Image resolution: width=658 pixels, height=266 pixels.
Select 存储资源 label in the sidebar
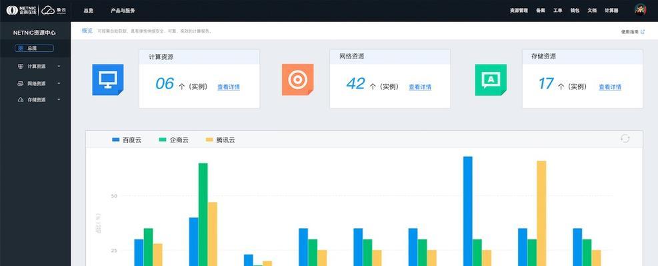coord(37,100)
